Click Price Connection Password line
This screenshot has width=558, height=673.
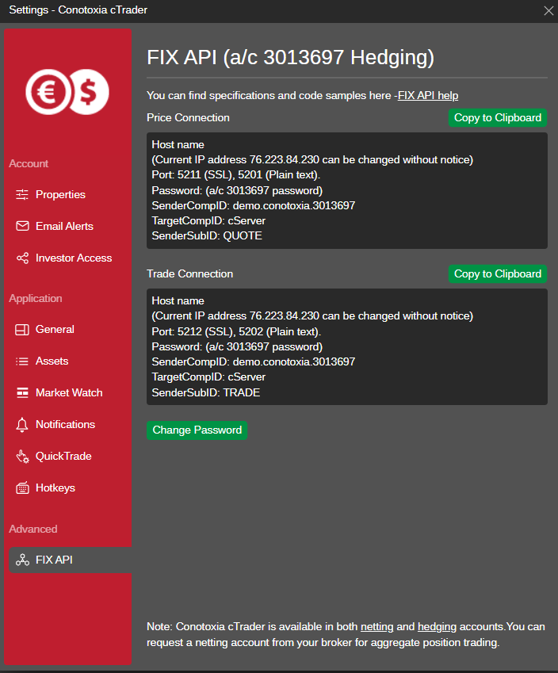pyautogui.click(x=237, y=190)
